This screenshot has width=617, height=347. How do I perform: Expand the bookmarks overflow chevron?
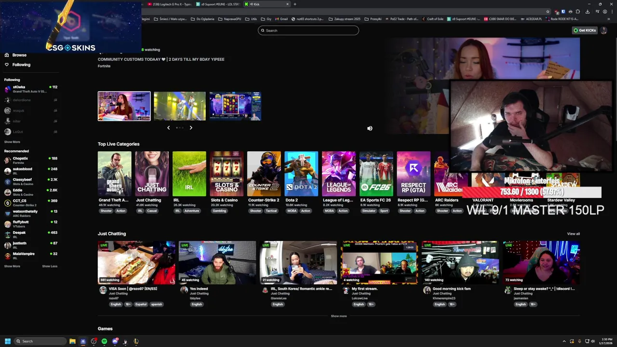pos(609,19)
